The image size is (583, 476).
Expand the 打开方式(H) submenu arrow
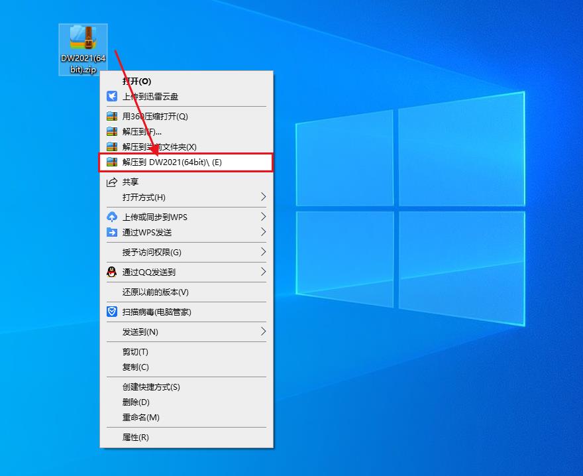pos(263,197)
